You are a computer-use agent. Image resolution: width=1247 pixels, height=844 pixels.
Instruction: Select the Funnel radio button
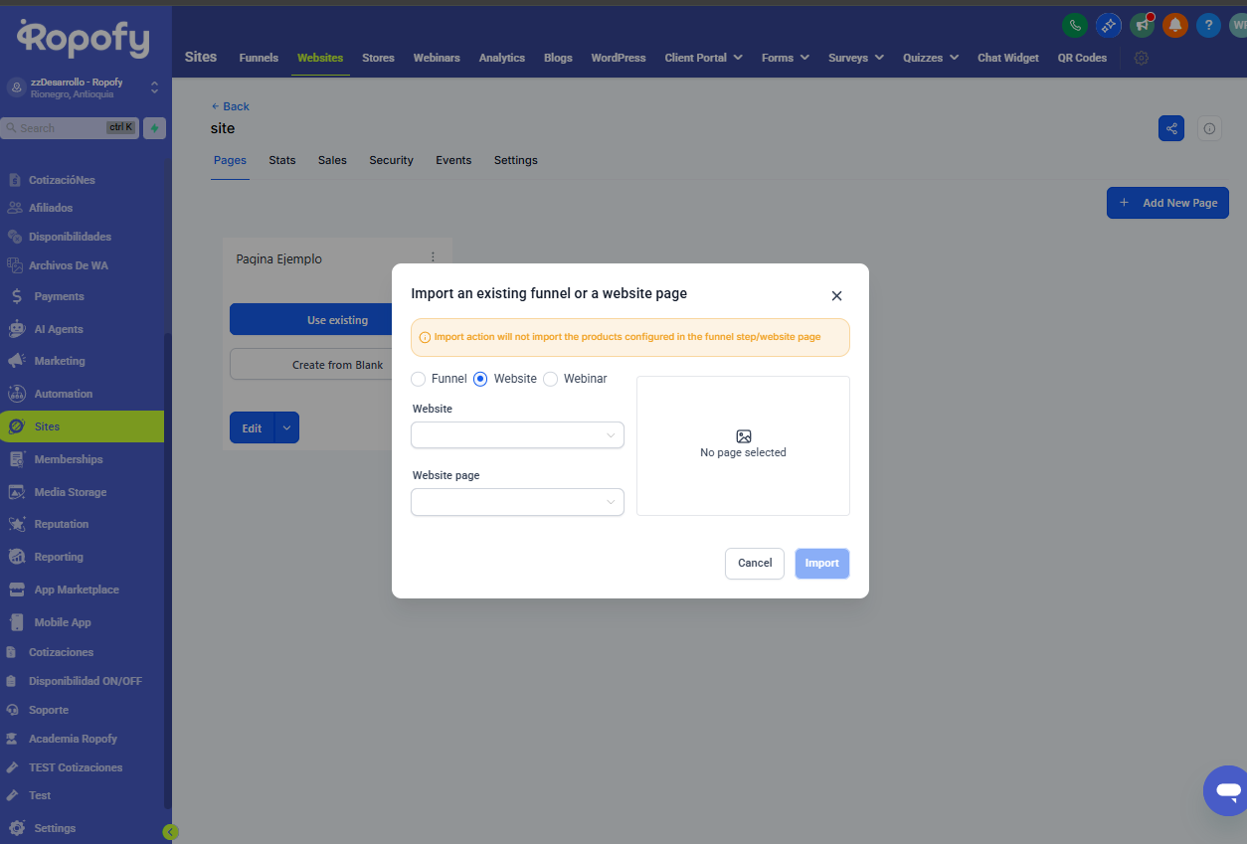point(419,379)
